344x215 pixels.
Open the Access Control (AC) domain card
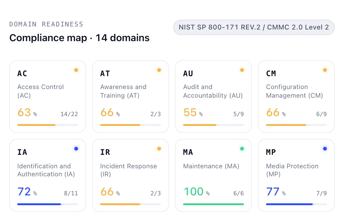pos(48,96)
